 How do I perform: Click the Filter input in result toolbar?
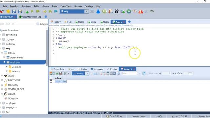pyautogui.click(x=130, y=73)
